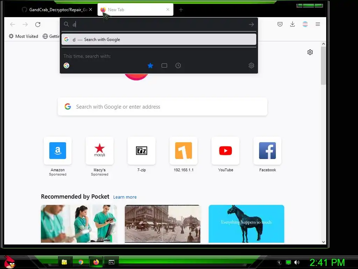Reload the current page
The image size is (358, 269).
(38, 24)
